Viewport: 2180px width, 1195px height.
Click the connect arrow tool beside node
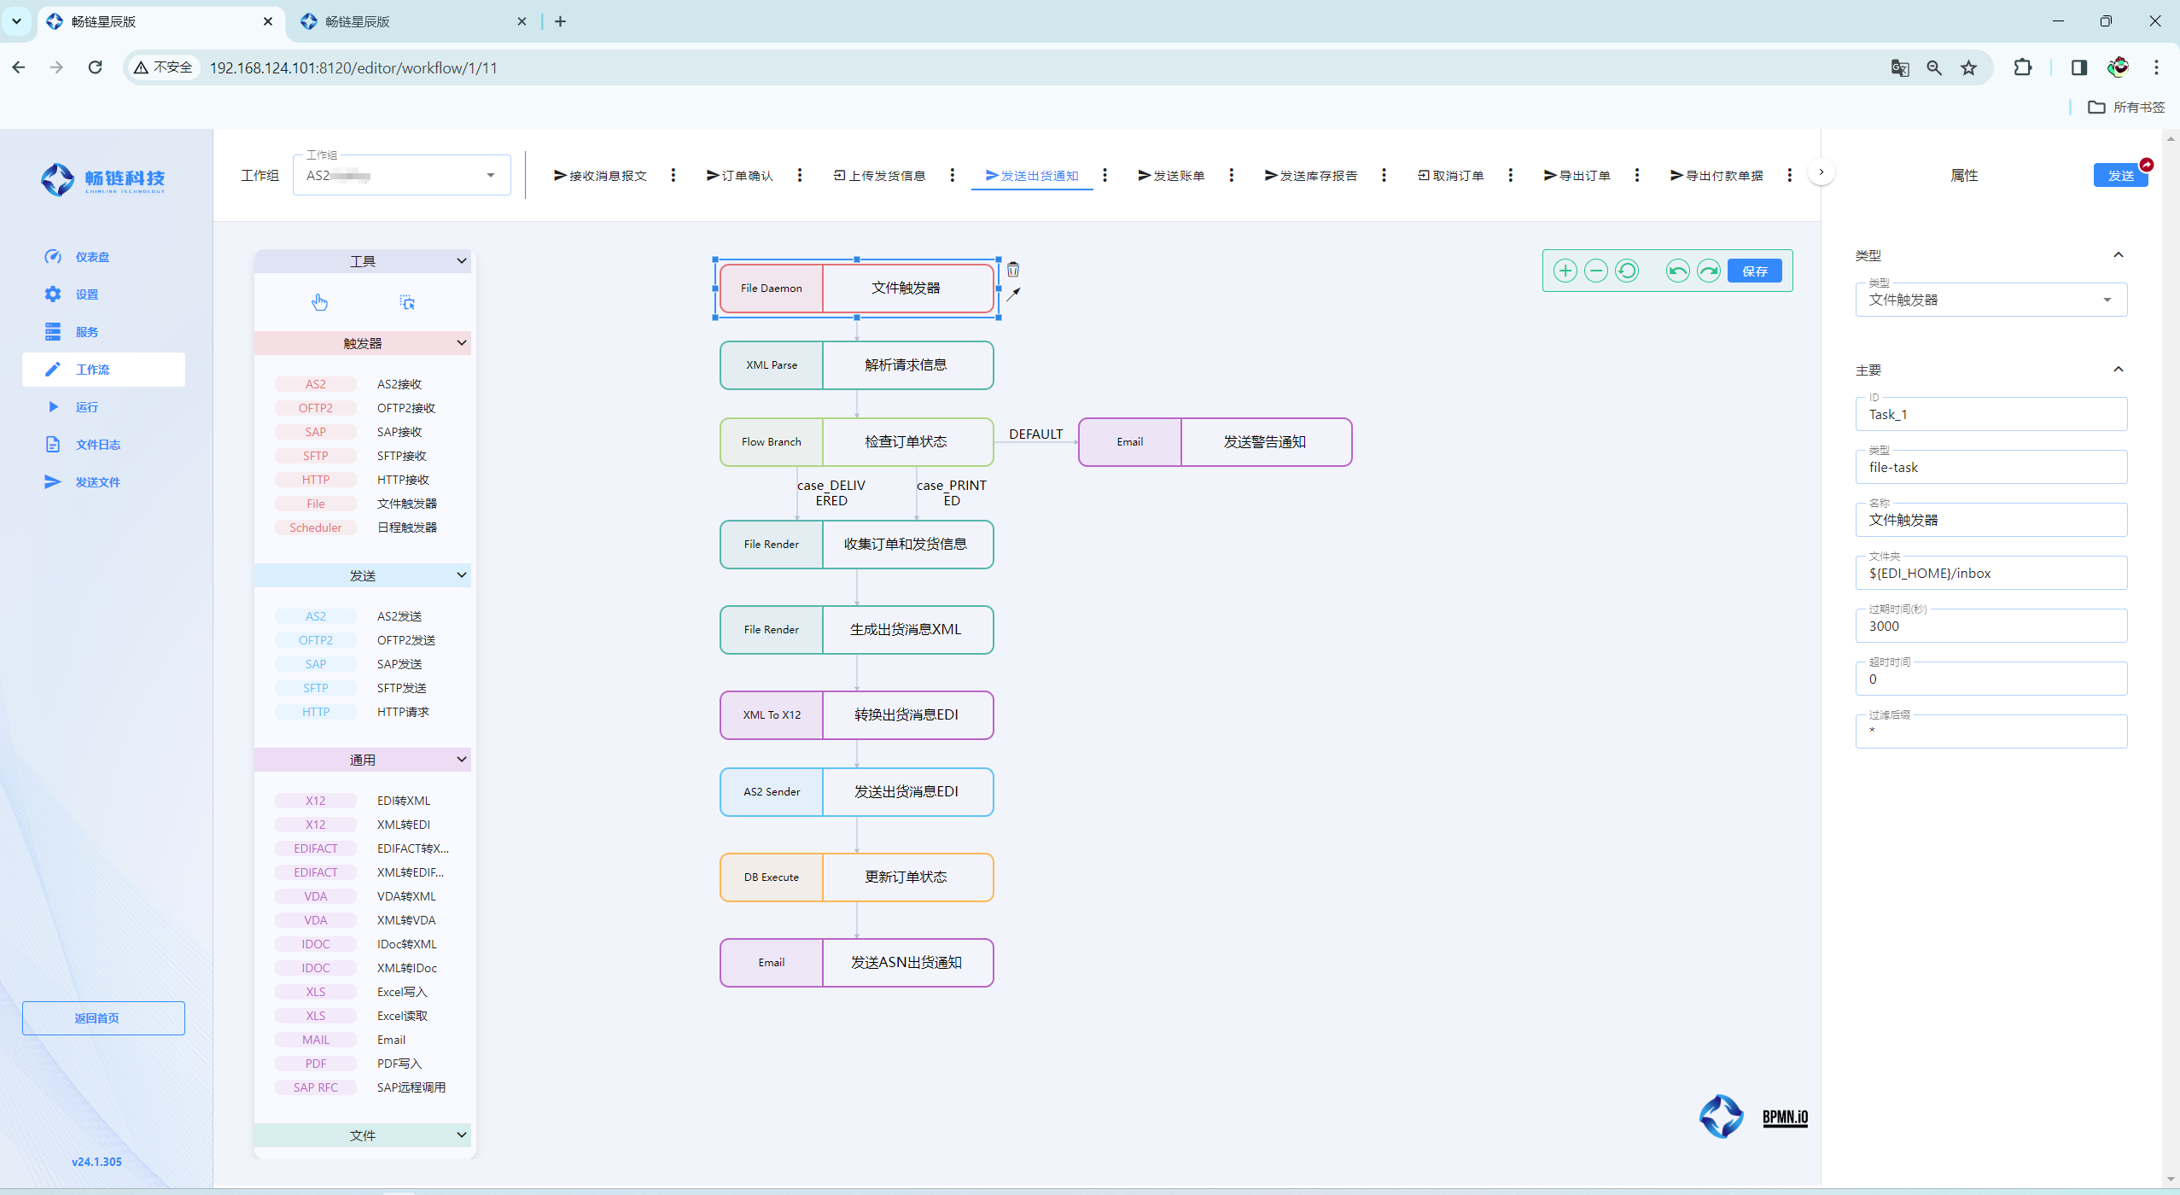(x=1013, y=294)
